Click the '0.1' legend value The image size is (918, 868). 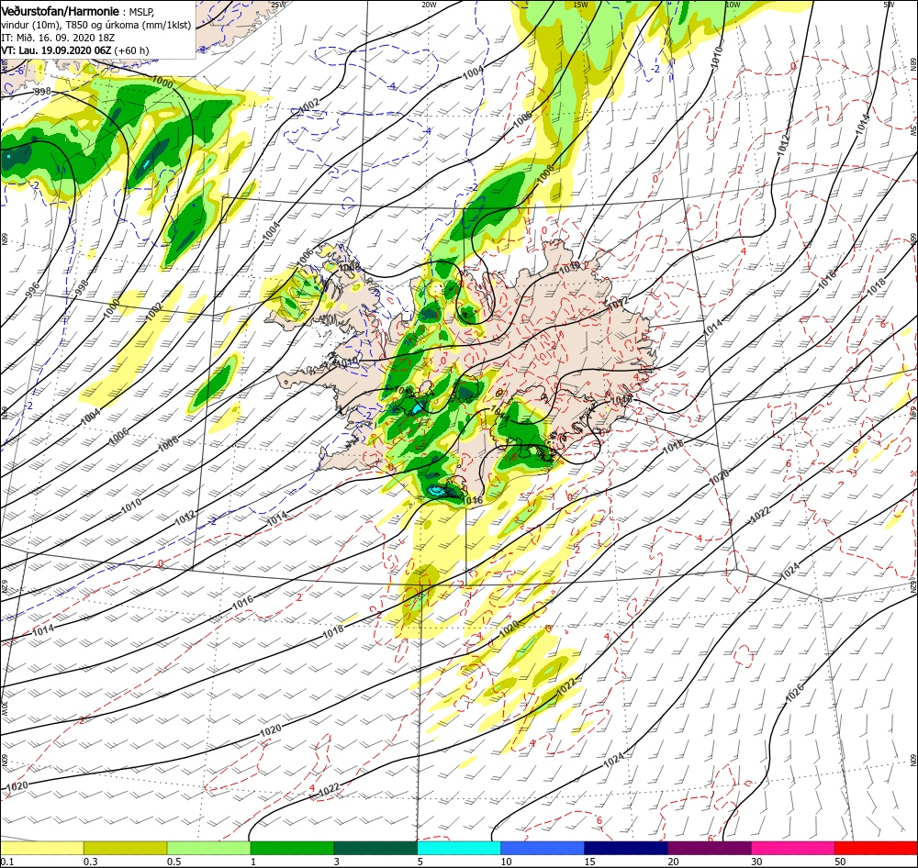[6, 862]
